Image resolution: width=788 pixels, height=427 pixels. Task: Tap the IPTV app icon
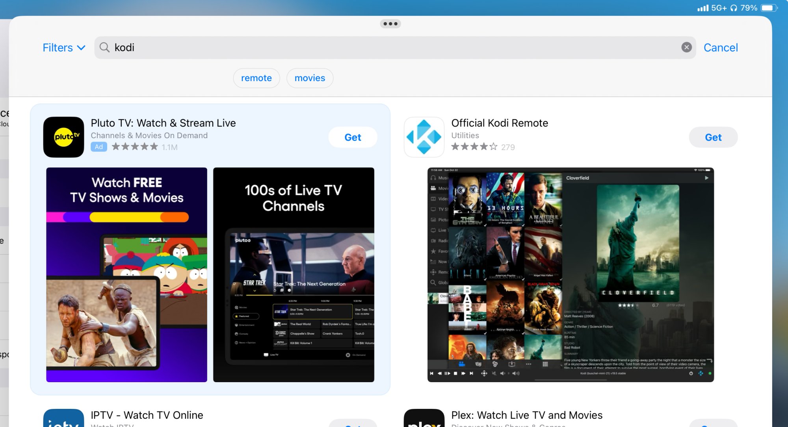[63, 419]
